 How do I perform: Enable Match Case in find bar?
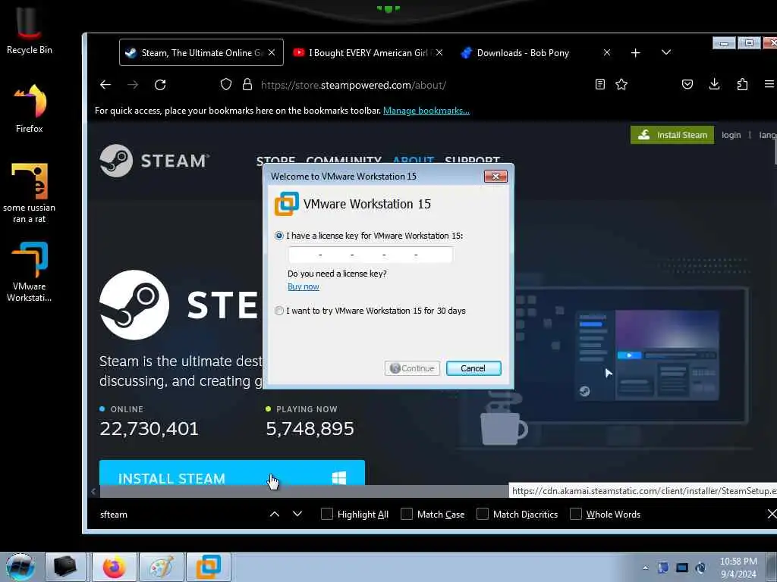coord(407,515)
